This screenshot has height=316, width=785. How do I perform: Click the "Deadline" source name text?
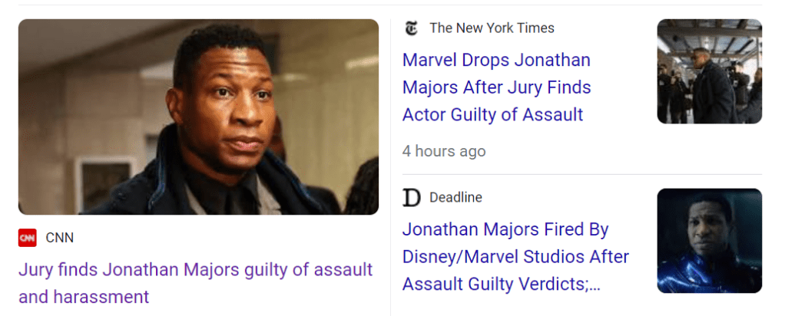tap(455, 198)
